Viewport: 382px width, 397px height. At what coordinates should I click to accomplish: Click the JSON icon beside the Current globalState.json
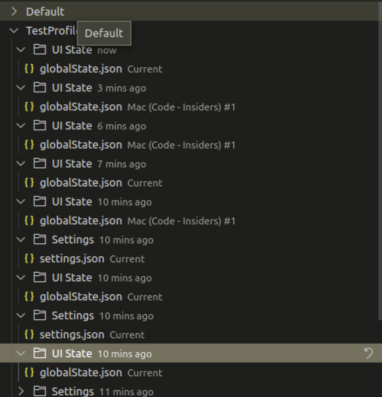coord(29,69)
